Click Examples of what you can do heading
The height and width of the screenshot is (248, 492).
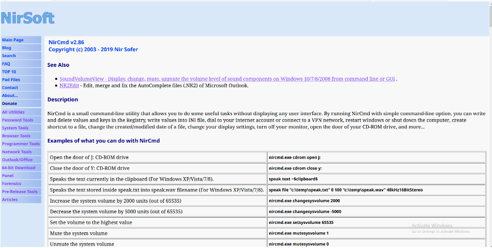pyautogui.click(x=104, y=141)
